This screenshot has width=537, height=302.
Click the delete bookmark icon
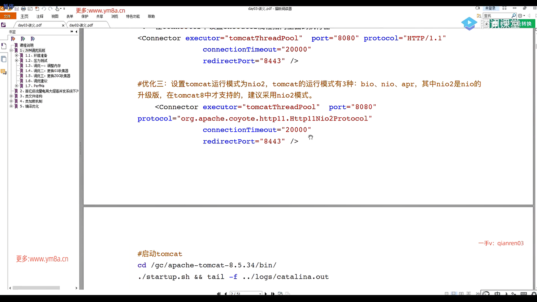13,39
